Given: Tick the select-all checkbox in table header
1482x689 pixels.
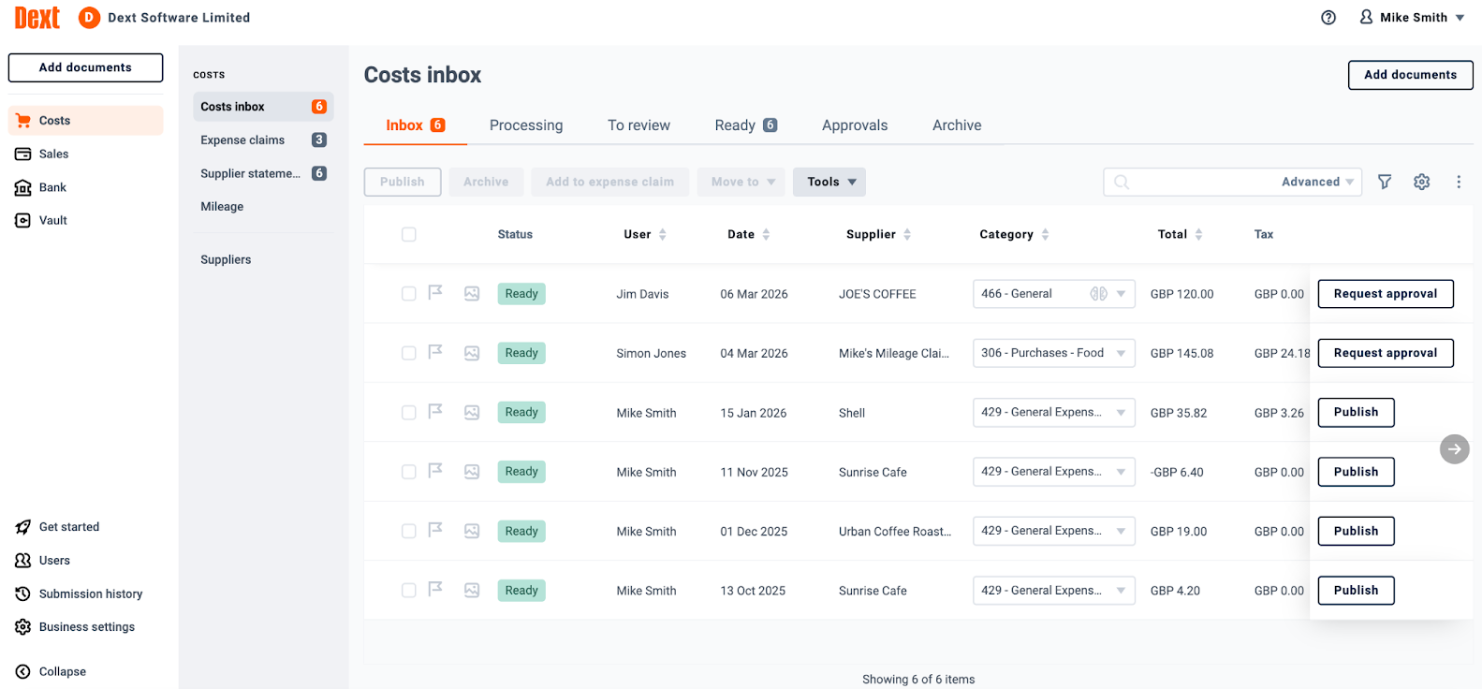Looking at the screenshot, I should click(409, 234).
